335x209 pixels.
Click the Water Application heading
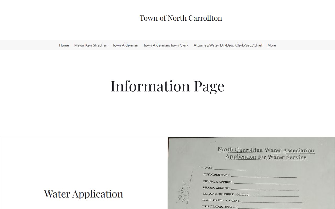(83, 194)
